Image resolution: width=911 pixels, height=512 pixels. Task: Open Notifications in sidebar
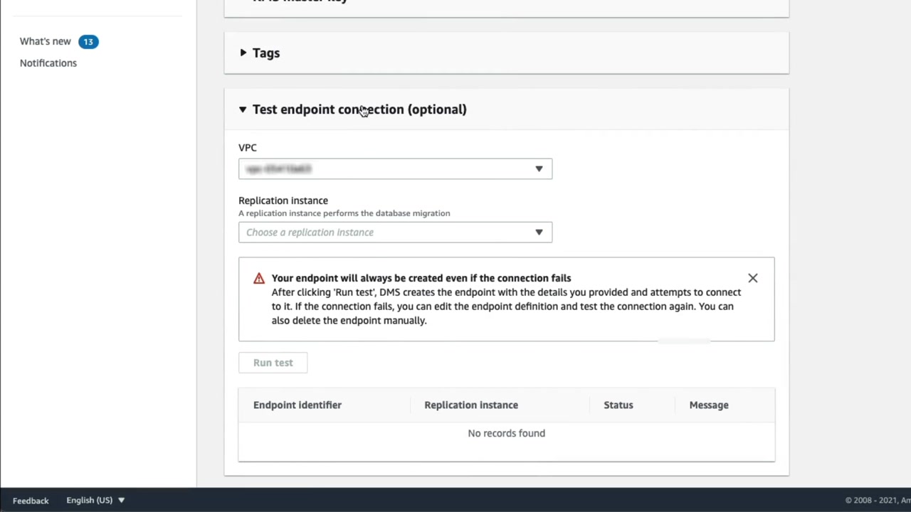[48, 63]
